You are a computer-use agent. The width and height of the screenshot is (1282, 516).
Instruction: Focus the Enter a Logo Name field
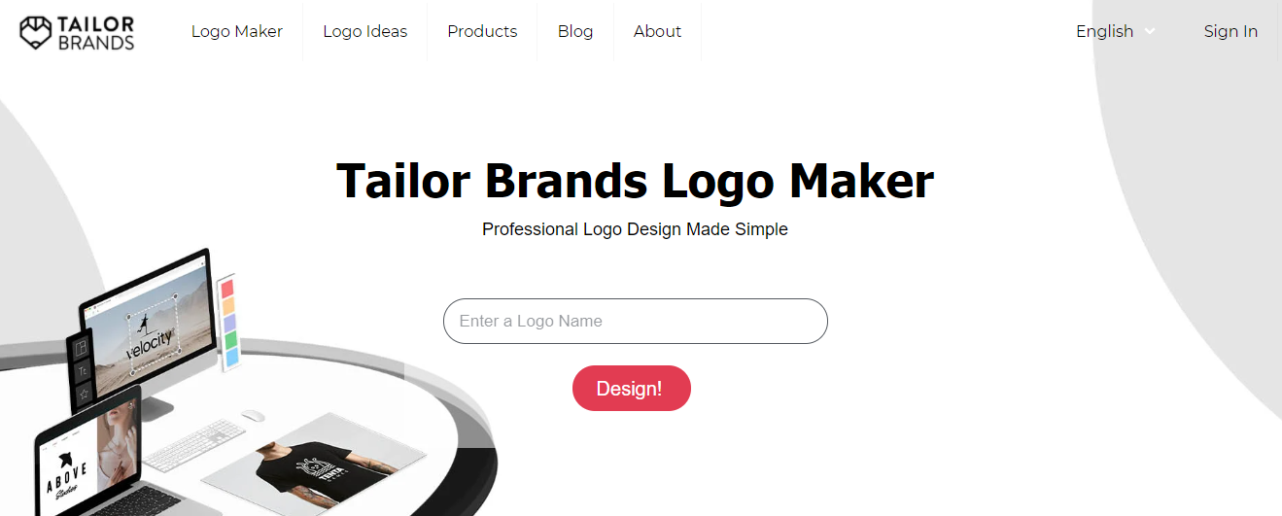pos(636,321)
